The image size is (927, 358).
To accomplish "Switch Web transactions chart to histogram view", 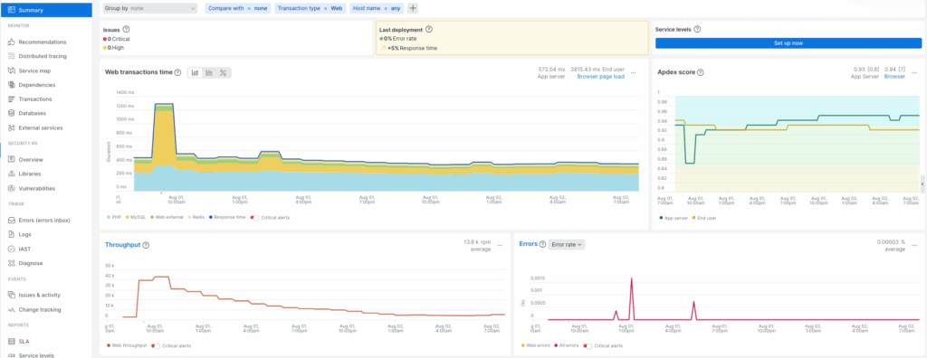I will [x=209, y=72].
